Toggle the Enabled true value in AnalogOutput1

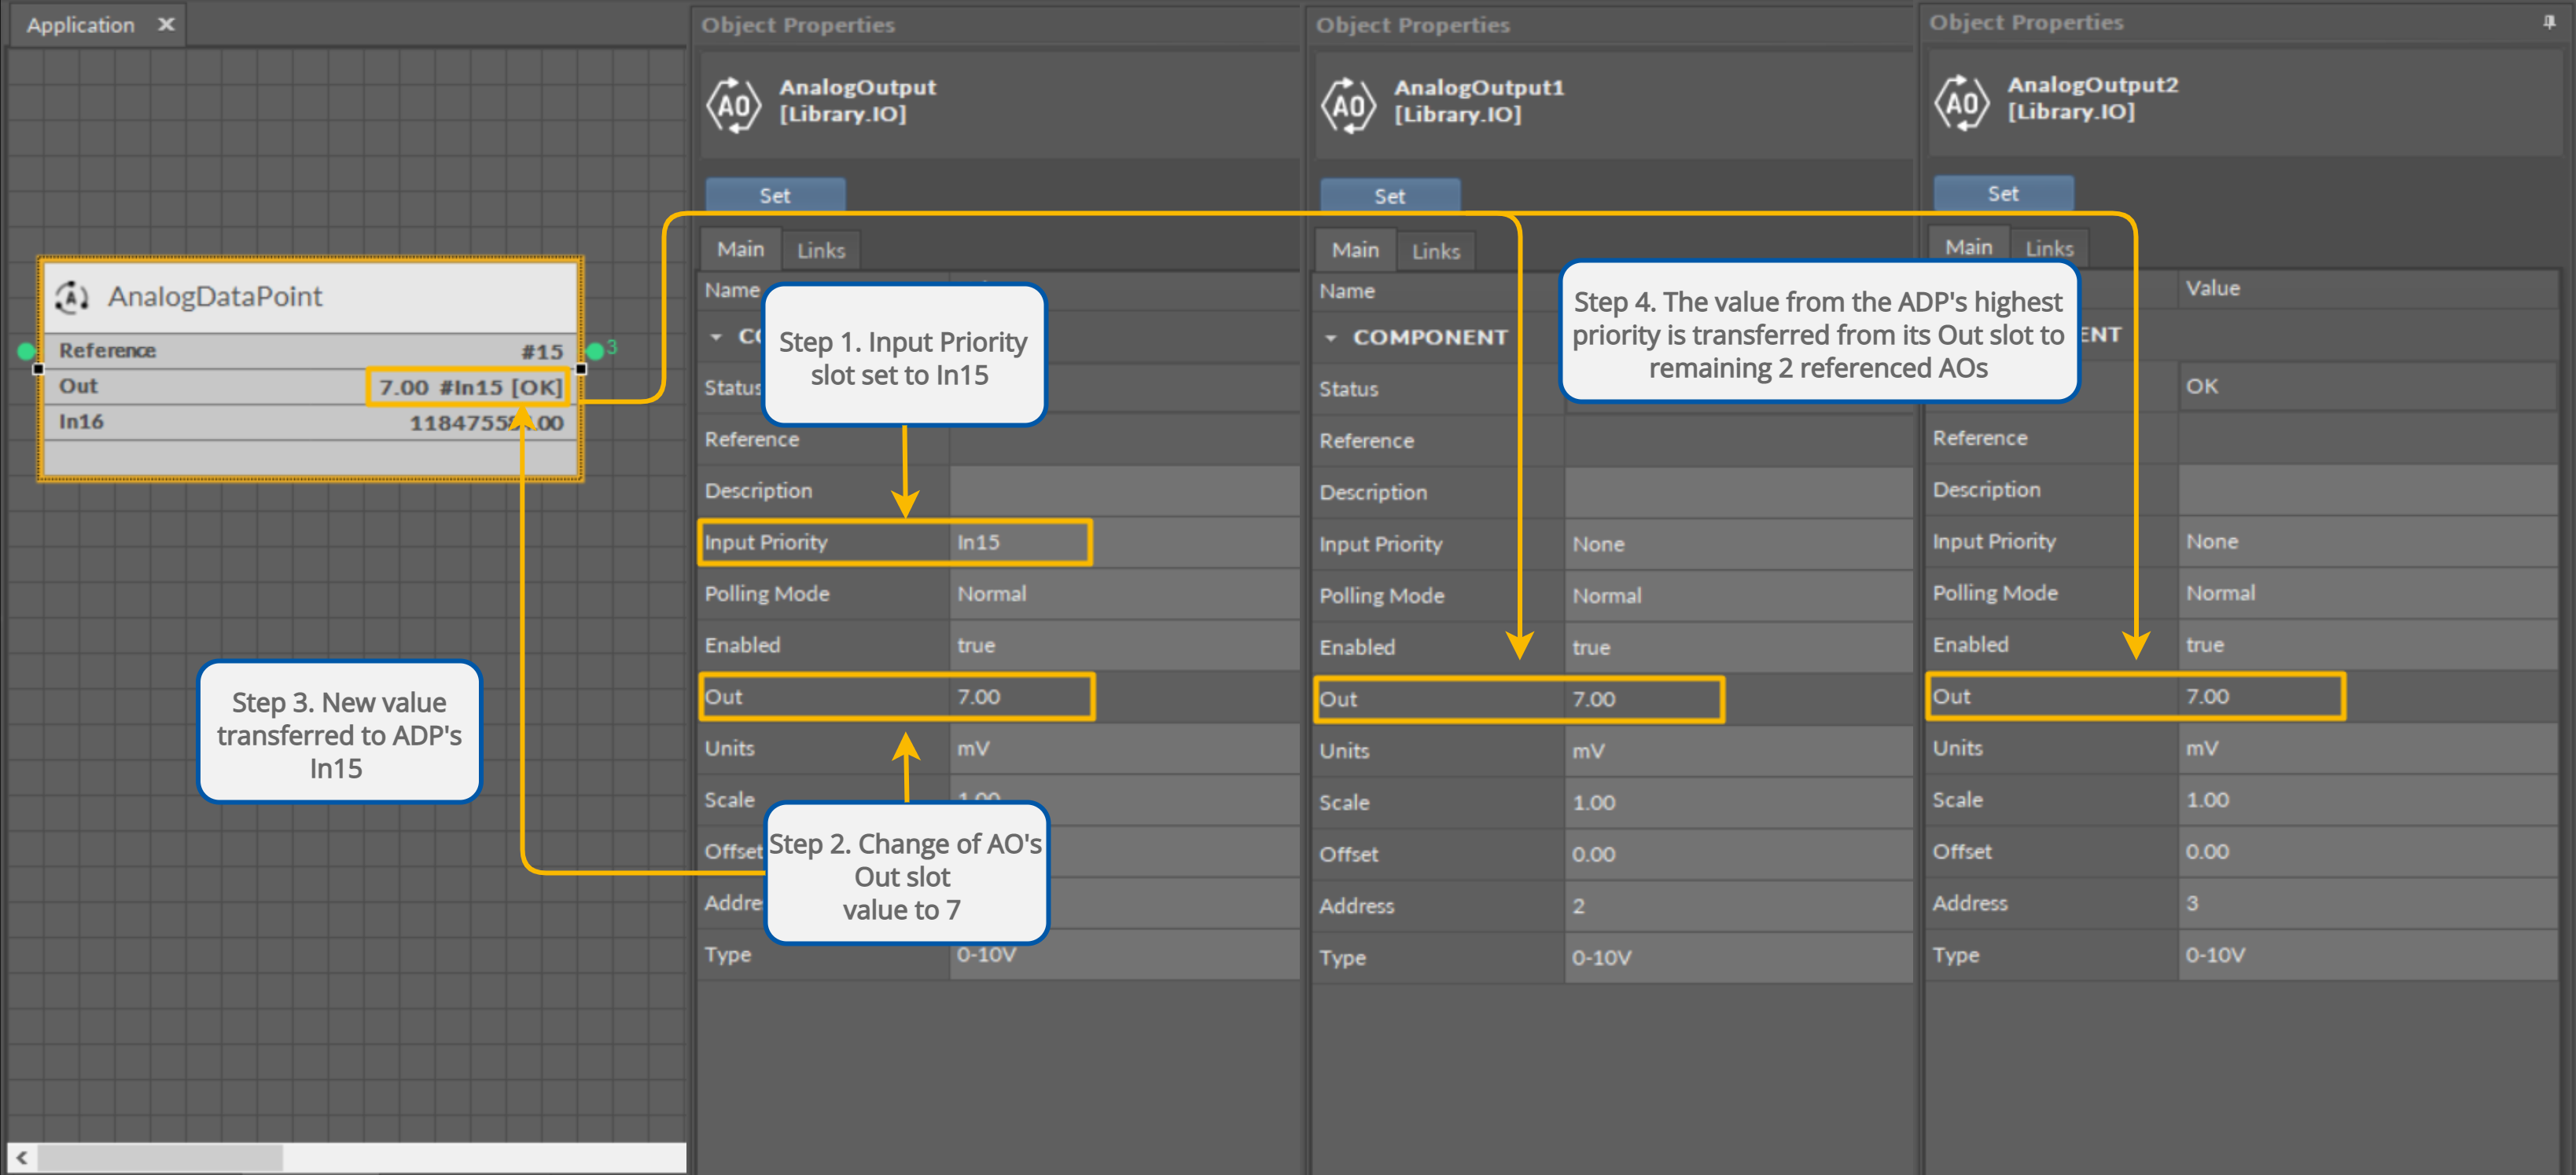click(1591, 647)
